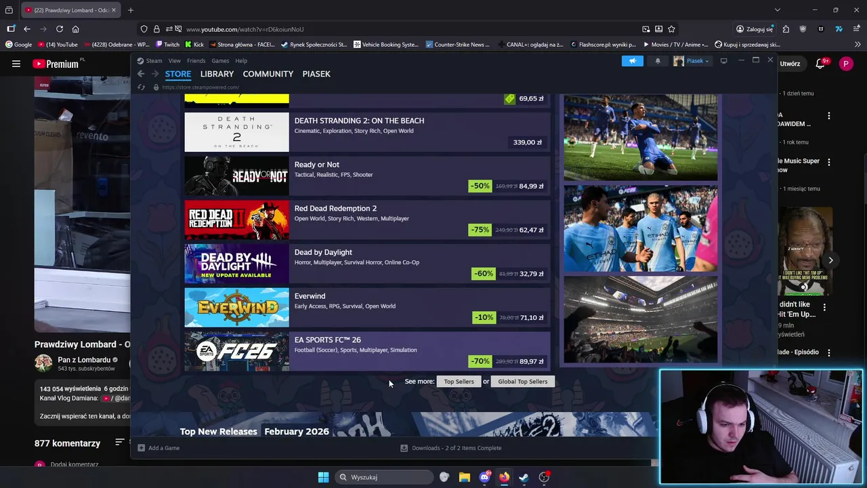Click the Steam Big Picture monitor icon
The height and width of the screenshot is (488, 867).
723,61
